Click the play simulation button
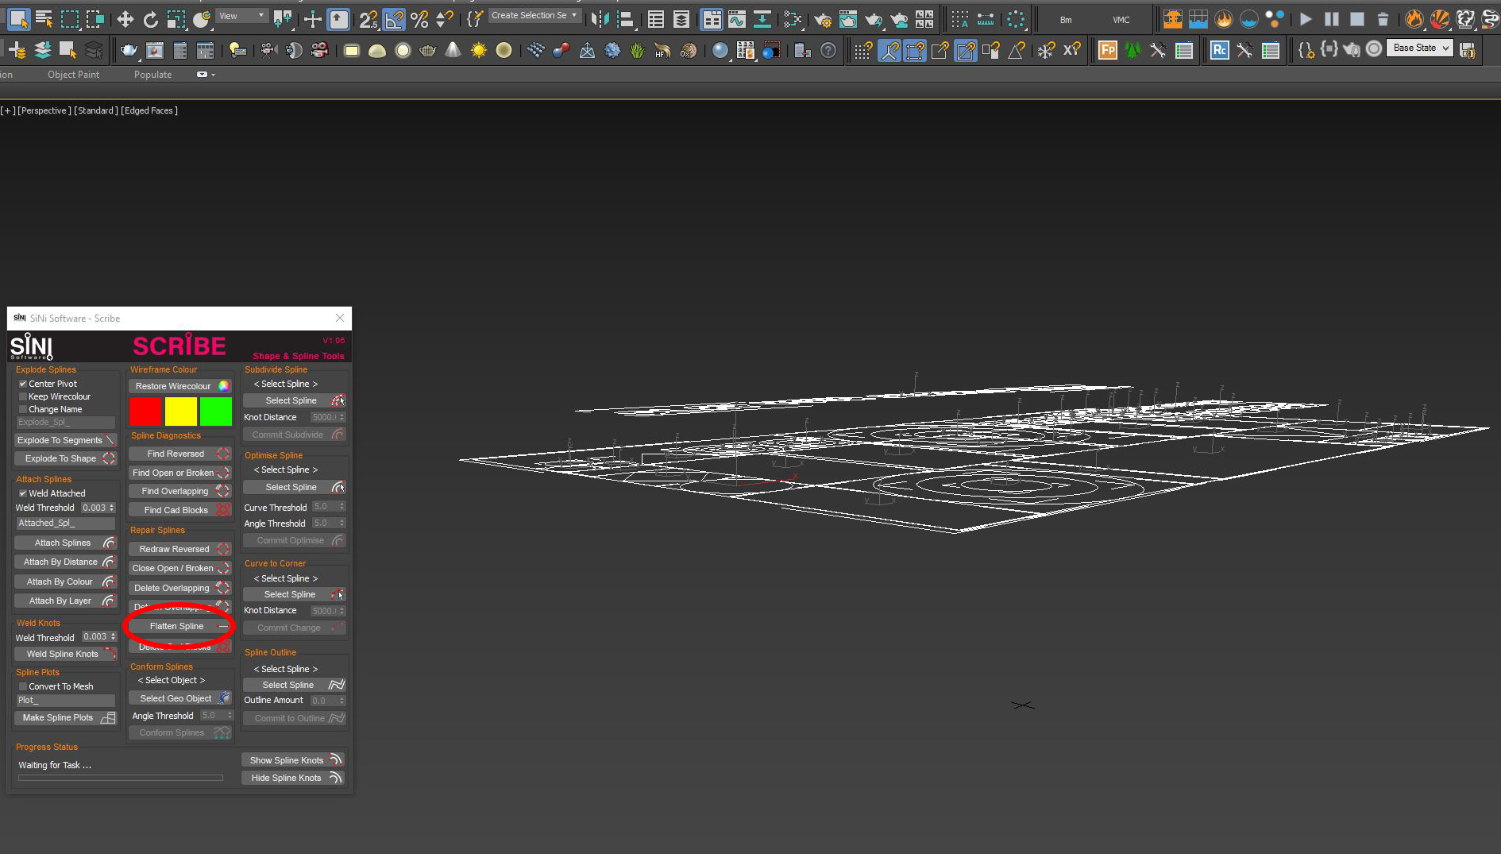 1306,18
